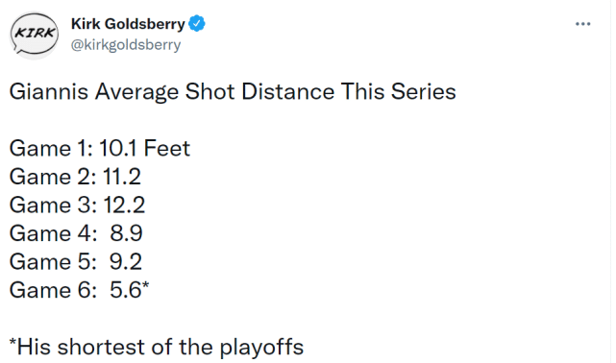Select the 'Game 4:' label
The image size is (616, 363).
[54, 233]
